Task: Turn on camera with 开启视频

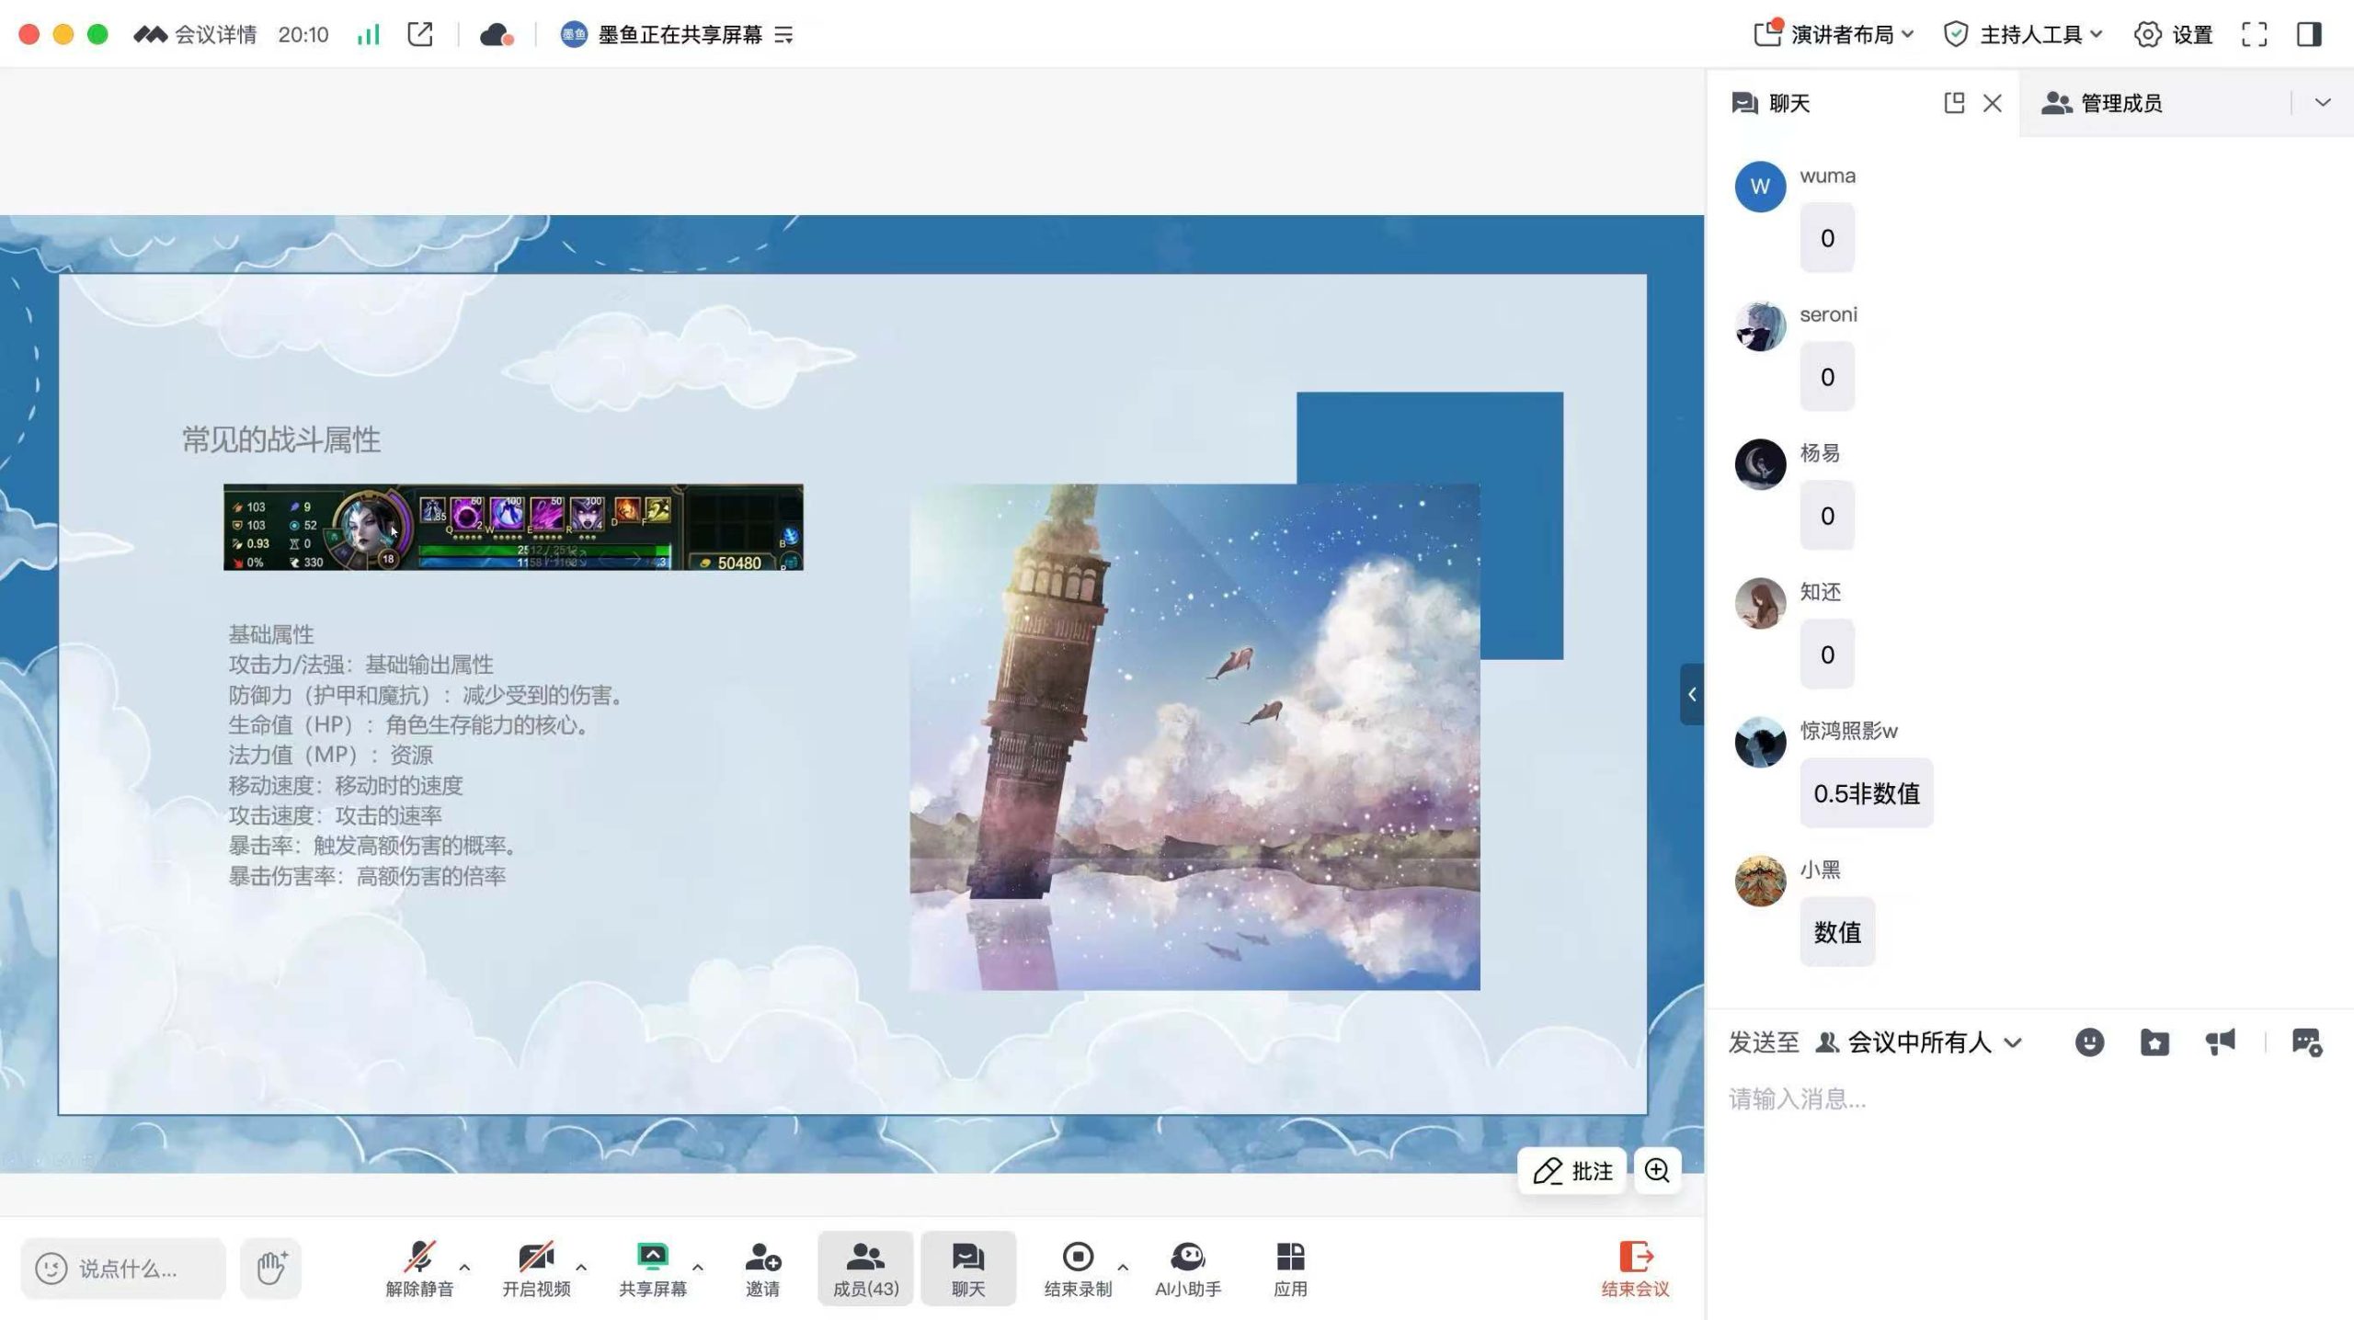Action: pos(536,1269)
